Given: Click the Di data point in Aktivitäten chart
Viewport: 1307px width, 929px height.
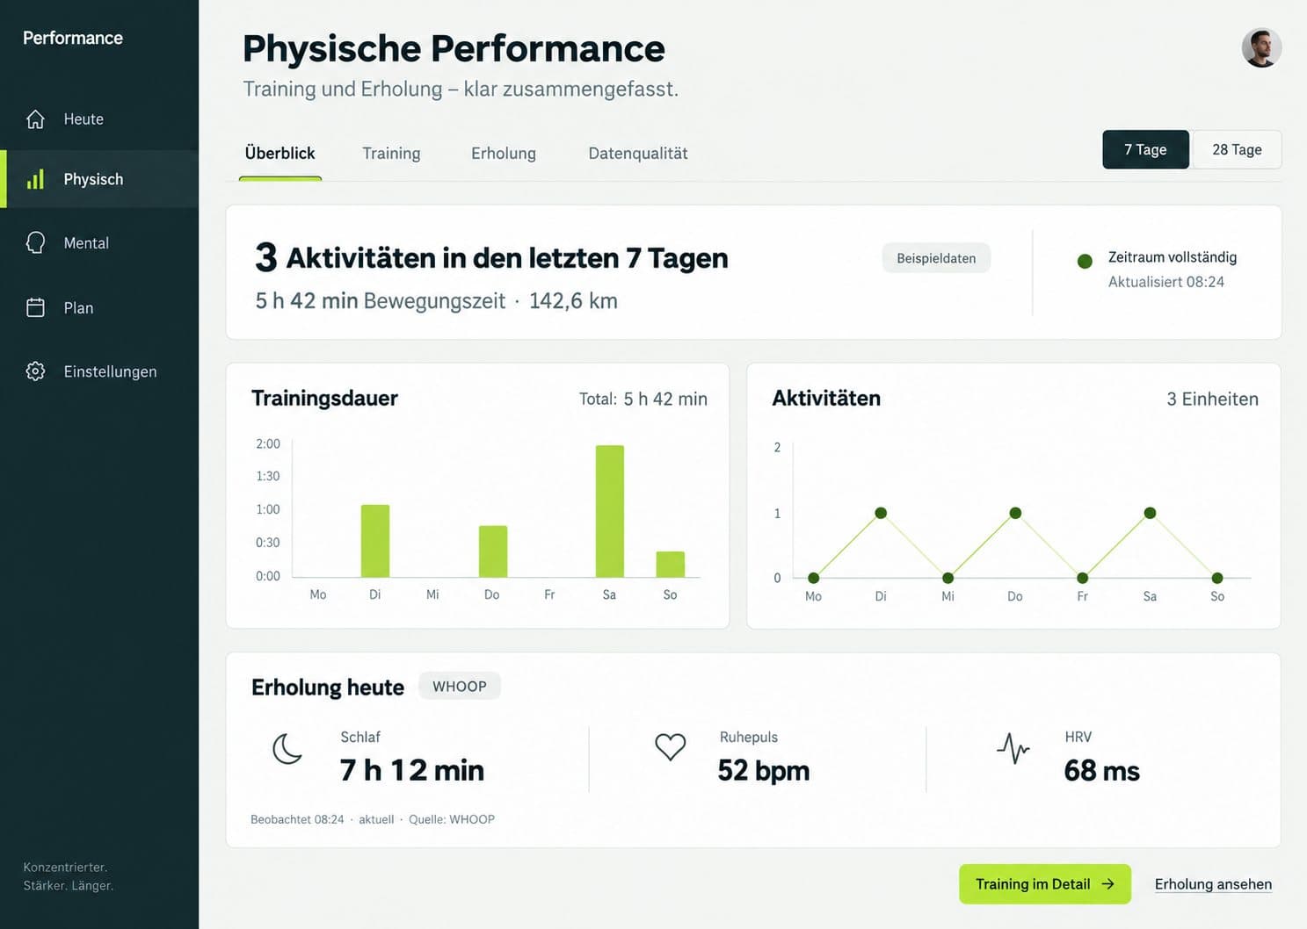Looking at the screenshot, I should 881,513.
